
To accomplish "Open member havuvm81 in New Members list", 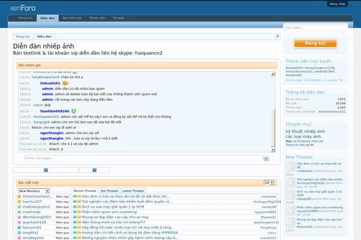I will click(32, 227).
